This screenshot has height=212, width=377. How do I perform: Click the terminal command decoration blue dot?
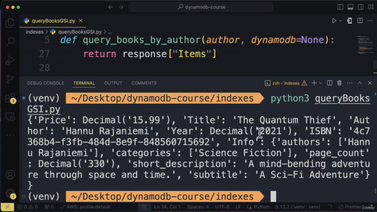24,98
